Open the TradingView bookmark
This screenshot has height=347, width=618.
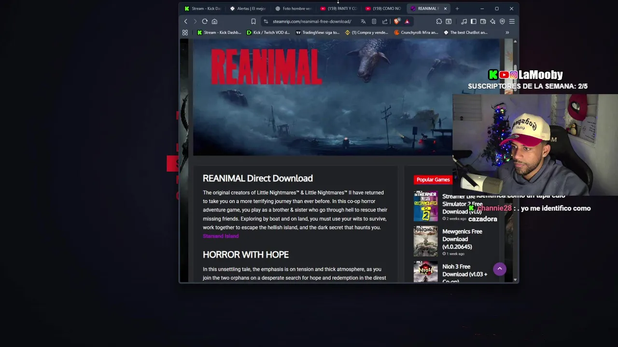pos(318,32)
